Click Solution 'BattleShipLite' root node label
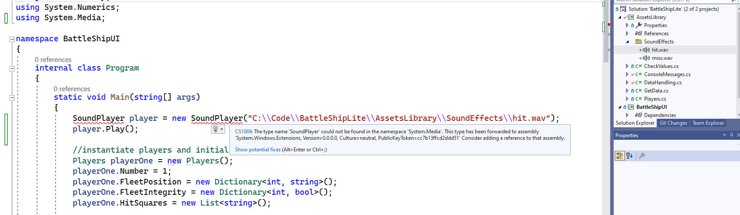 pos(673,9)
